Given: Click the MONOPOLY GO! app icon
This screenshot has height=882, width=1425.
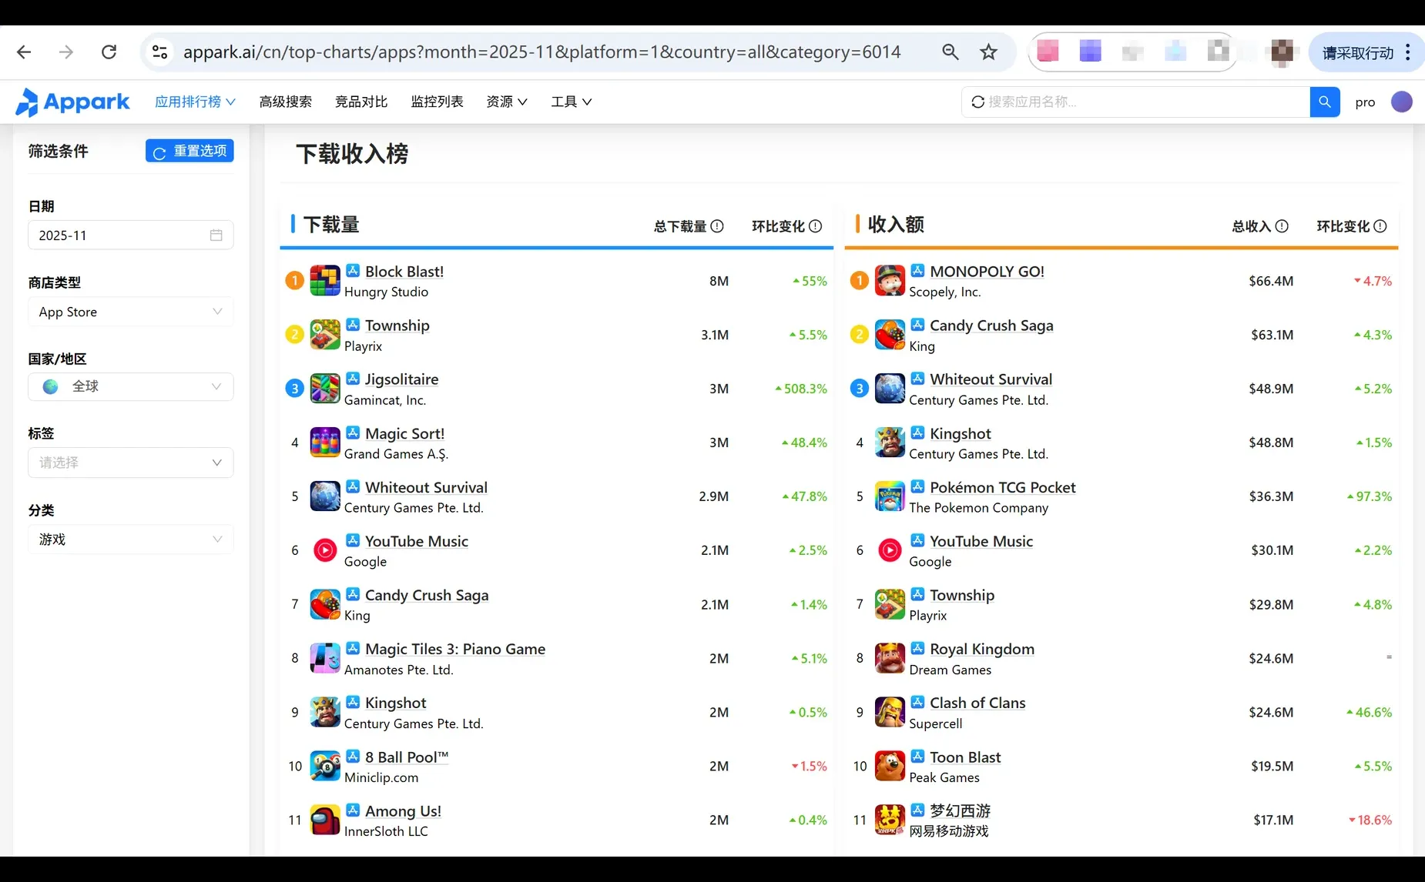Looking at the screenshot, I should [x=890, y=281].
